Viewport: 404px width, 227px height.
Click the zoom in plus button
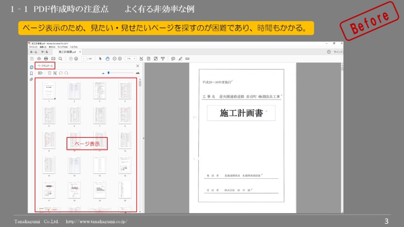(120, 59)
